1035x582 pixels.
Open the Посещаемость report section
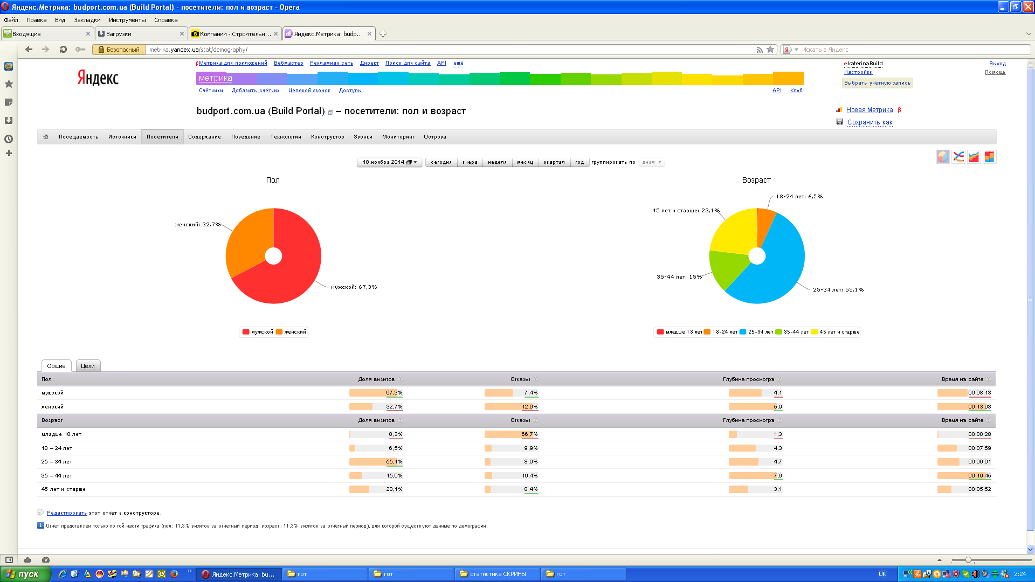[x=78, y=137]
